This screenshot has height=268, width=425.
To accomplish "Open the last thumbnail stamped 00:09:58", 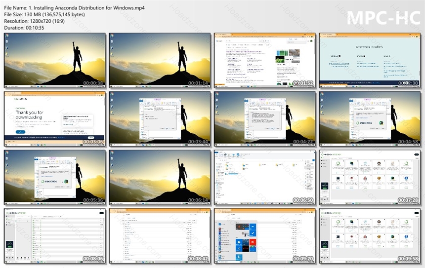I will tap(370, 236).
